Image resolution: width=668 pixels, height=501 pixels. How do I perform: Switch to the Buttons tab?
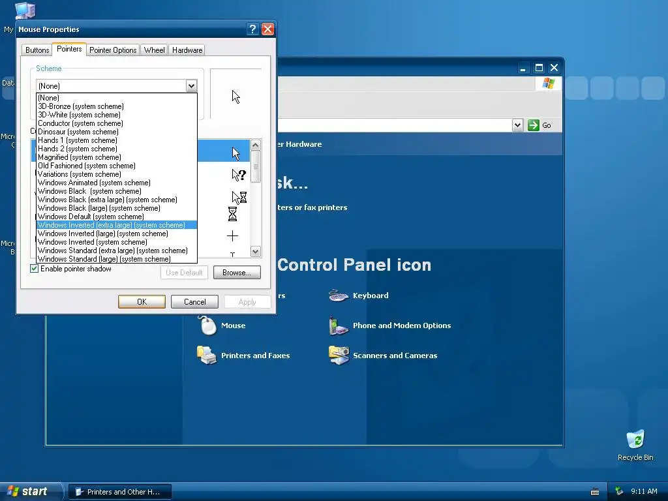pyautogui.click(x=37, y=50)
